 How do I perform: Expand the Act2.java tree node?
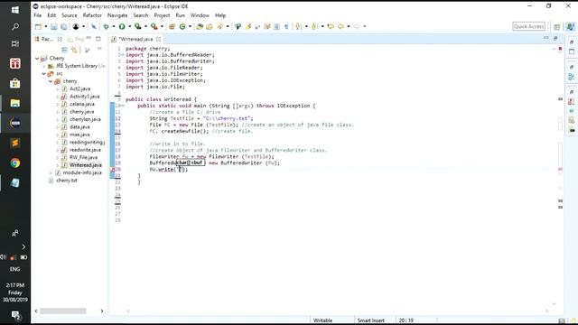click(58, 88)
